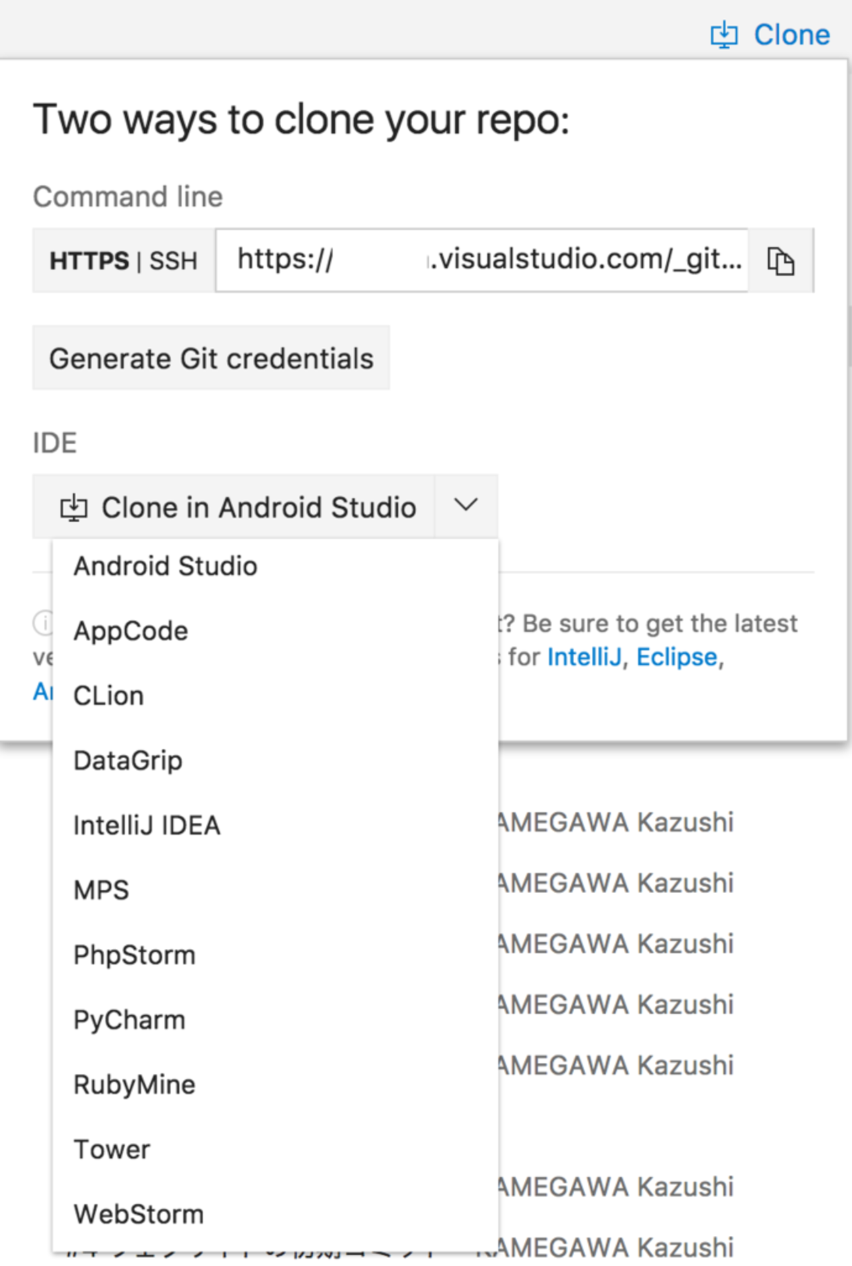Click the repo clone URL field
Image resolution: width=852 pixels, height=1266 pixels.
pos(482,260)
